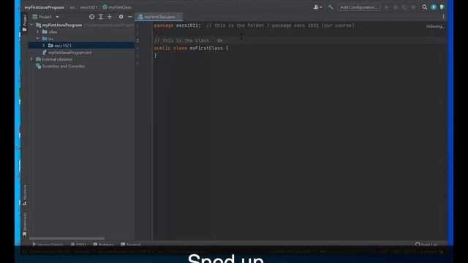Image resolution: width=468 pixels, height=263 pixels.
Task: Toggle the Structure tool window side tab
Action: click(x=24, y=195)
